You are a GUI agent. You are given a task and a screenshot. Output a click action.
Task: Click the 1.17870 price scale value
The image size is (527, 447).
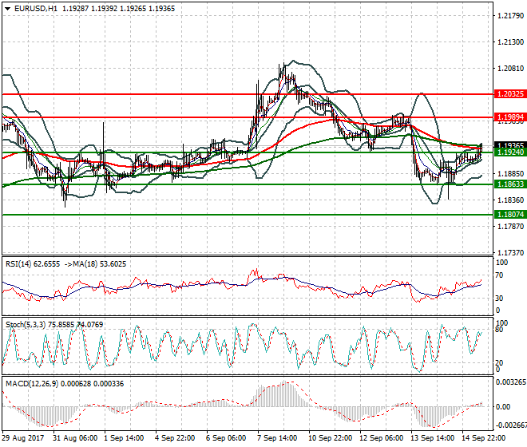510,227
